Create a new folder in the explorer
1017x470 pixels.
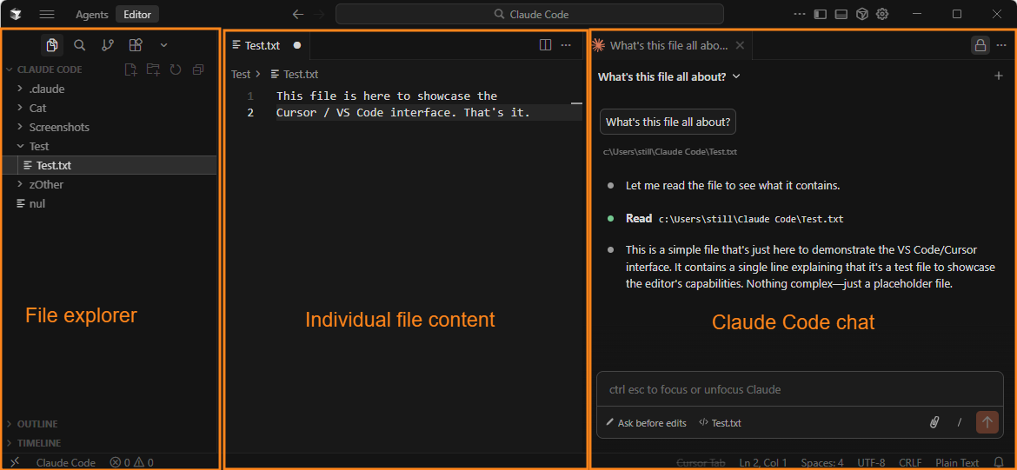pyautogui.click(x=153, y=70)
